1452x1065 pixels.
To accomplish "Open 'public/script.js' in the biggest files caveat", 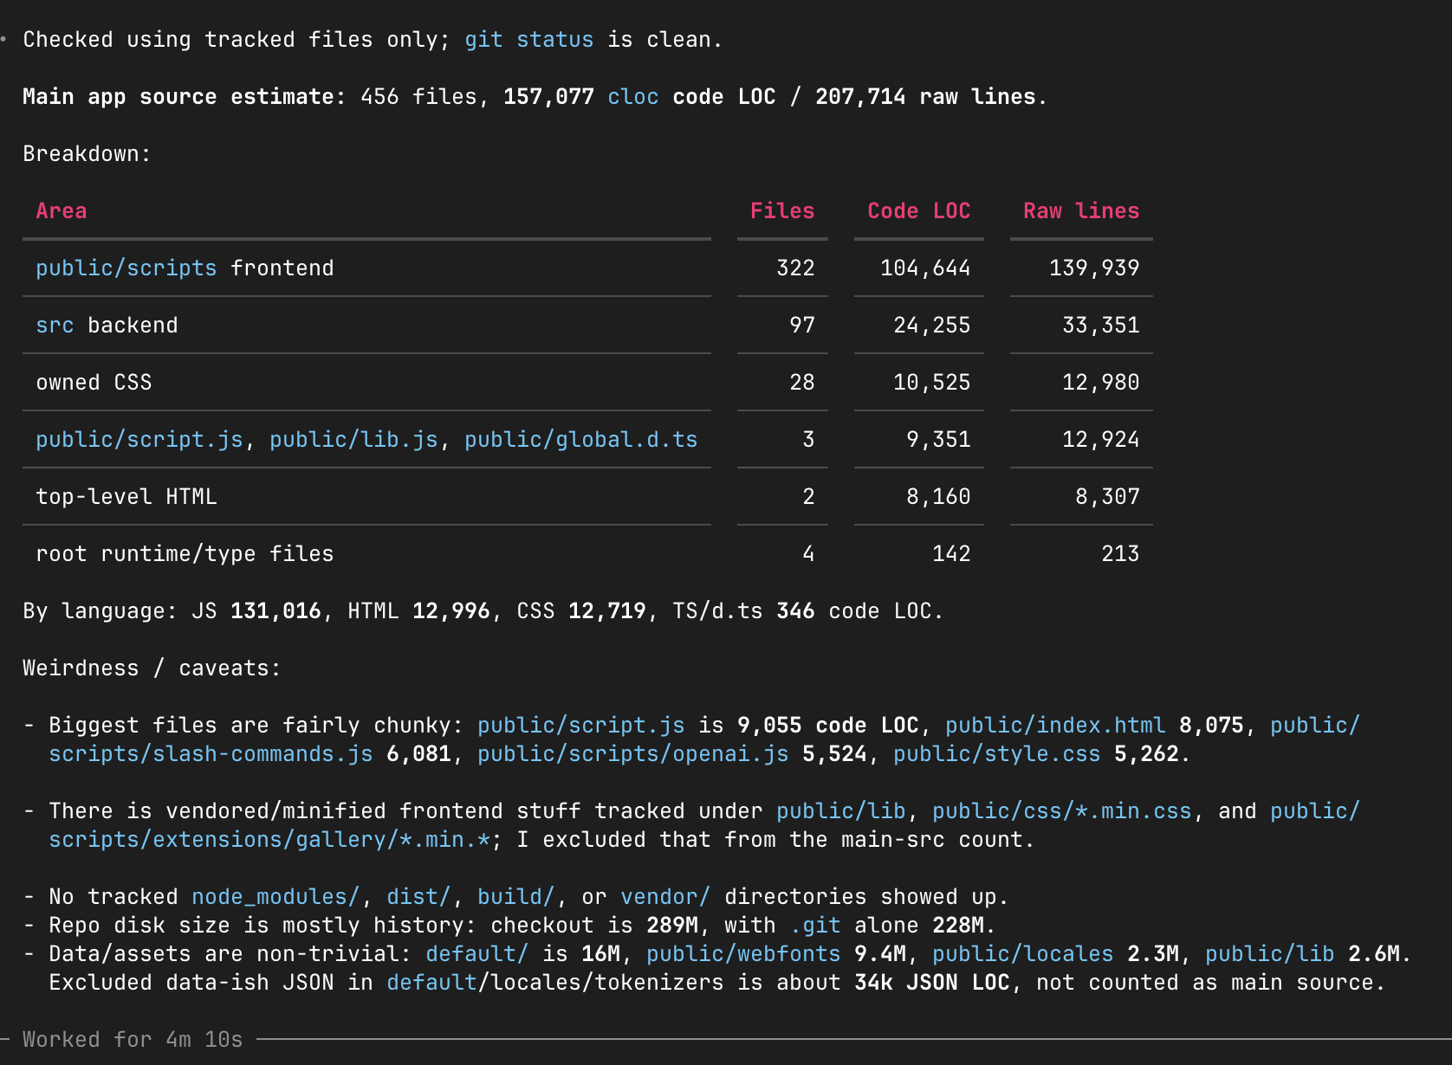I will tap(581, 726).
